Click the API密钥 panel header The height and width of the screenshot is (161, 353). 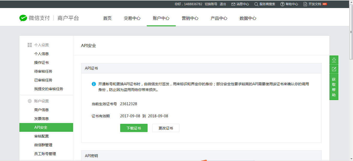(x=201, y=156)
